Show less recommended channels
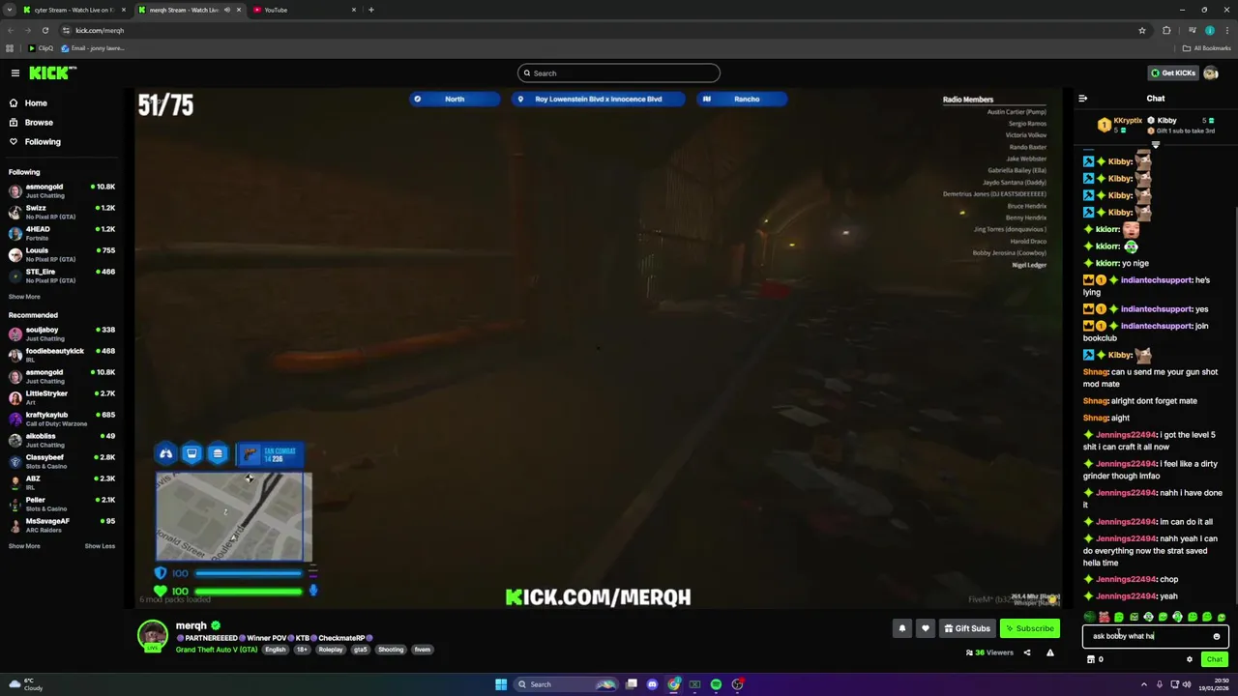 tap(100, 546)
